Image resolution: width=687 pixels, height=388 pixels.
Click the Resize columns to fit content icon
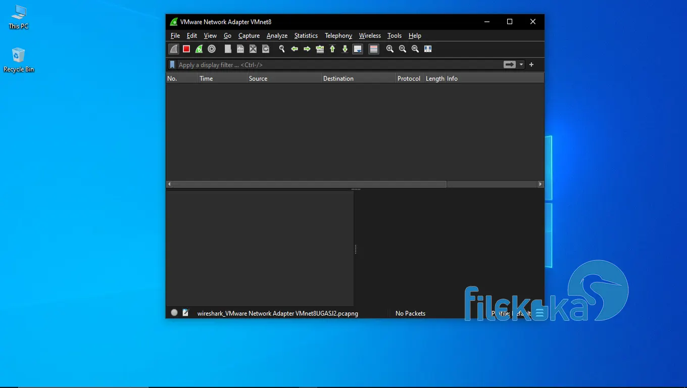pyautogui.click(x=428, y=49)
